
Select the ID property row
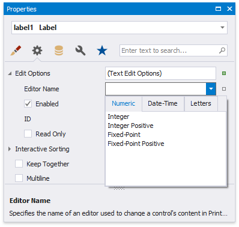(x=28, y=119)
